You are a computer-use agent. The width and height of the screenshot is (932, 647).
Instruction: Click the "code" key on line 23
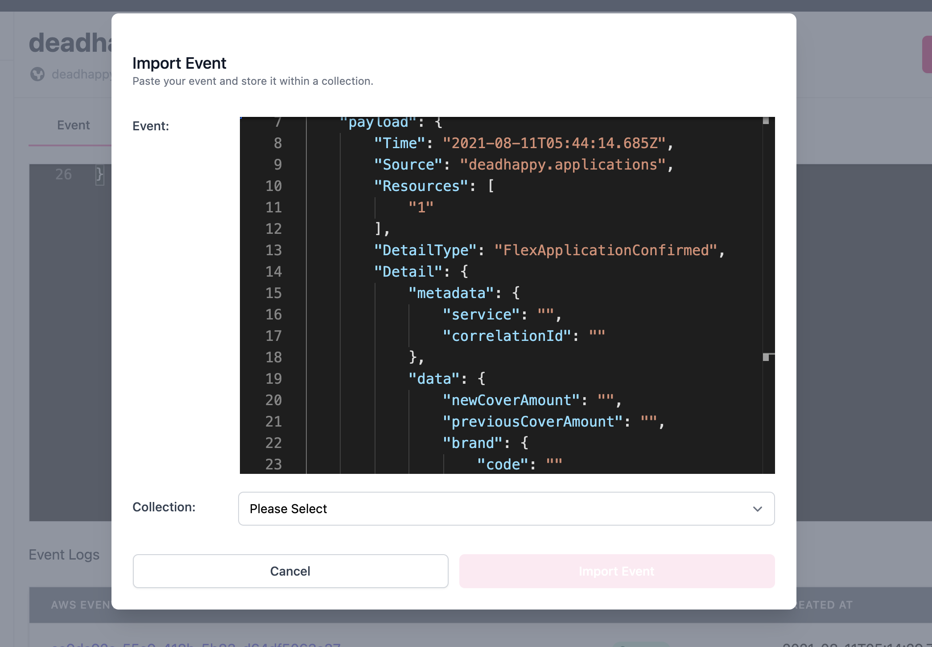point(503,465)
